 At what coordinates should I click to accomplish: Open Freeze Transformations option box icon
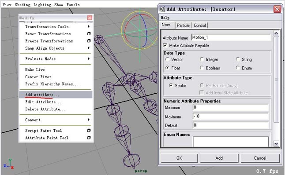[x=89, y=41]
